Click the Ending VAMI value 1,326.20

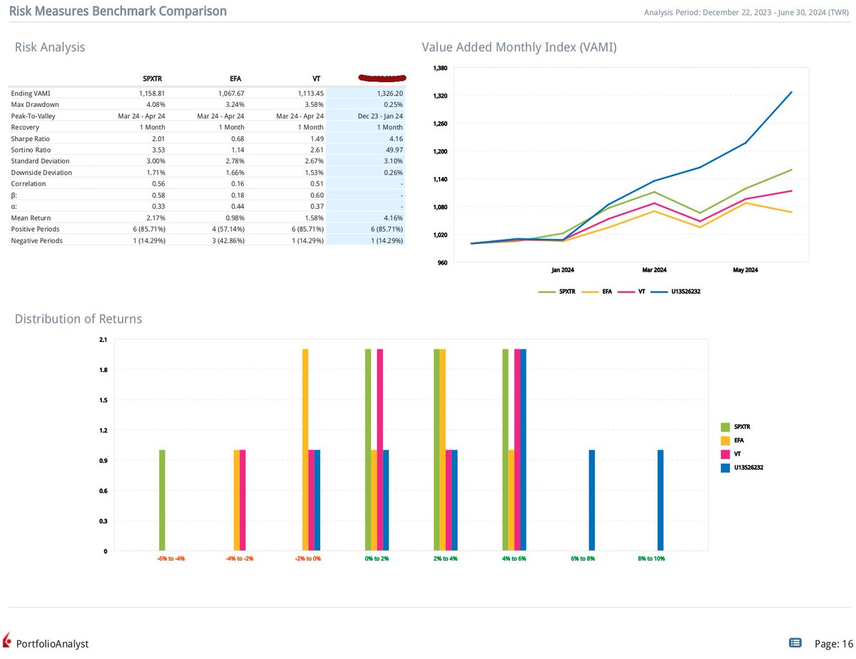[x=389, y=93]
